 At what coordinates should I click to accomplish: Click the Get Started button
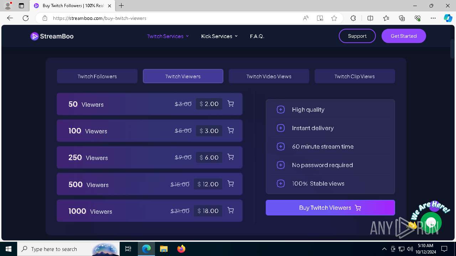[x=404, y=36]
